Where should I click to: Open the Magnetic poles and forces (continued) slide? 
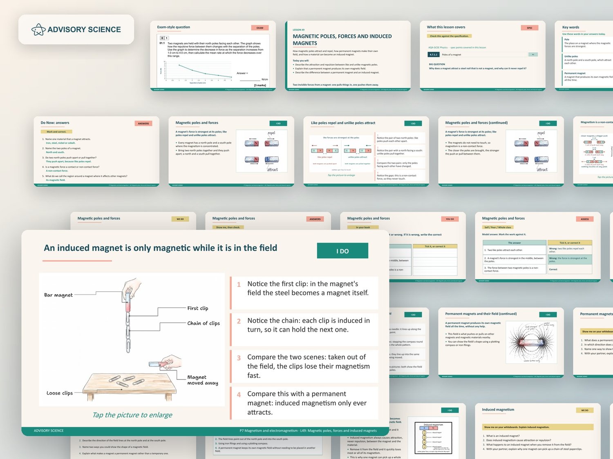pos(501,151)
